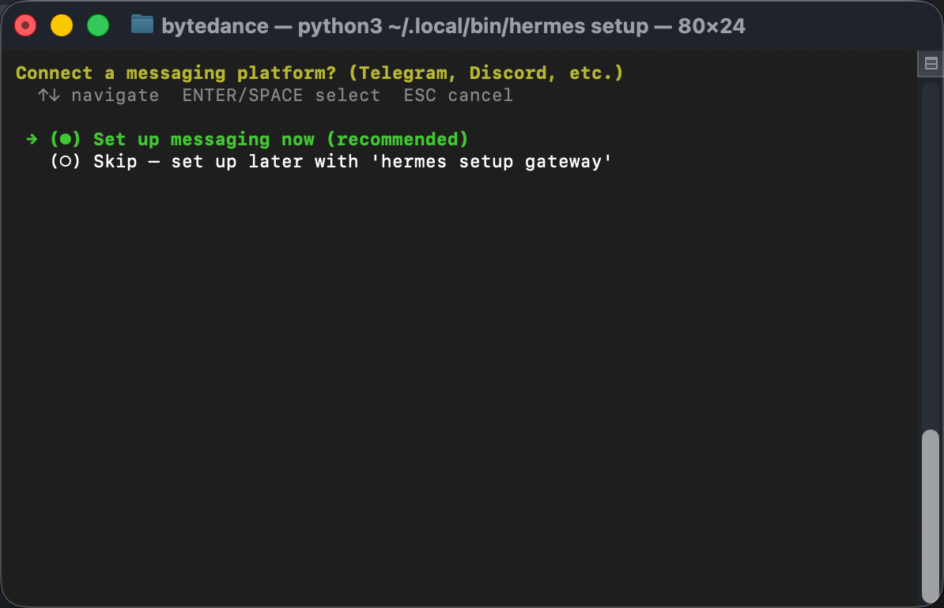Select the empty radio beside the Skip option
The image size is (944, 608).
(66, 162)
